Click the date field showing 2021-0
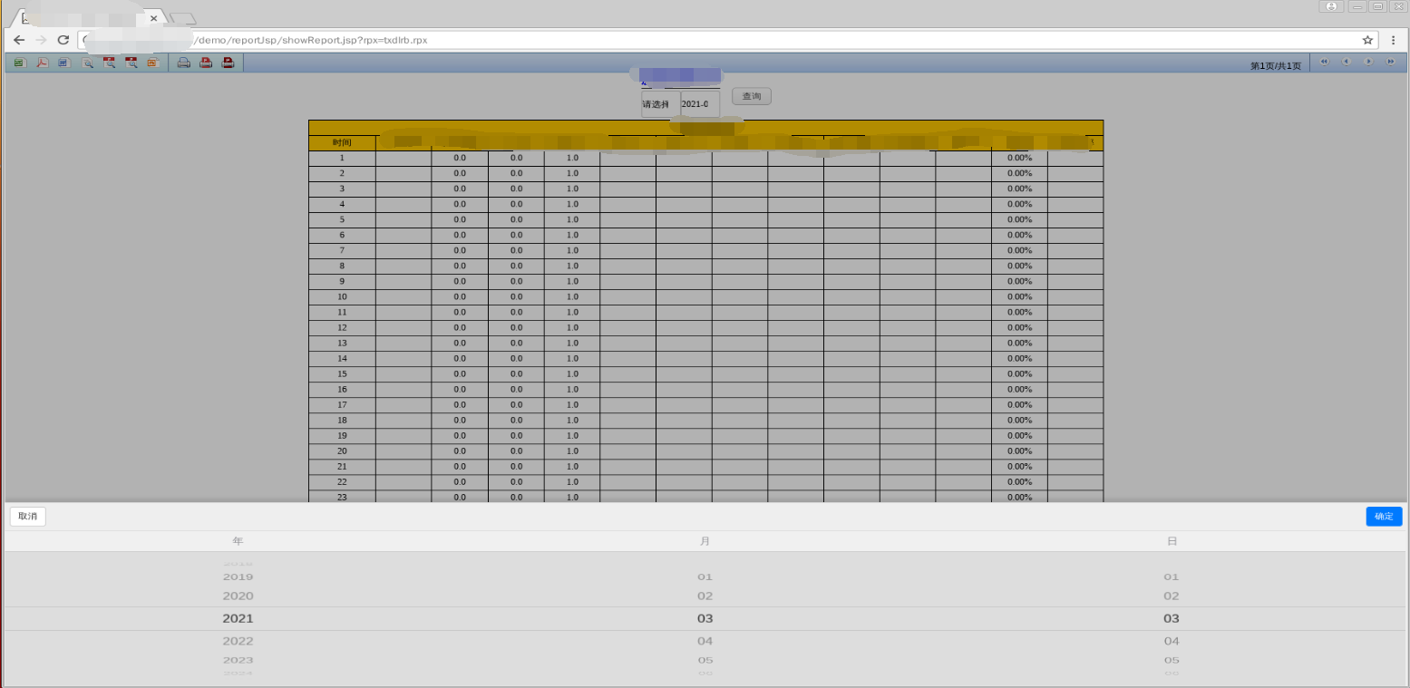This screenshot has height=688, width=1410. 700,104
